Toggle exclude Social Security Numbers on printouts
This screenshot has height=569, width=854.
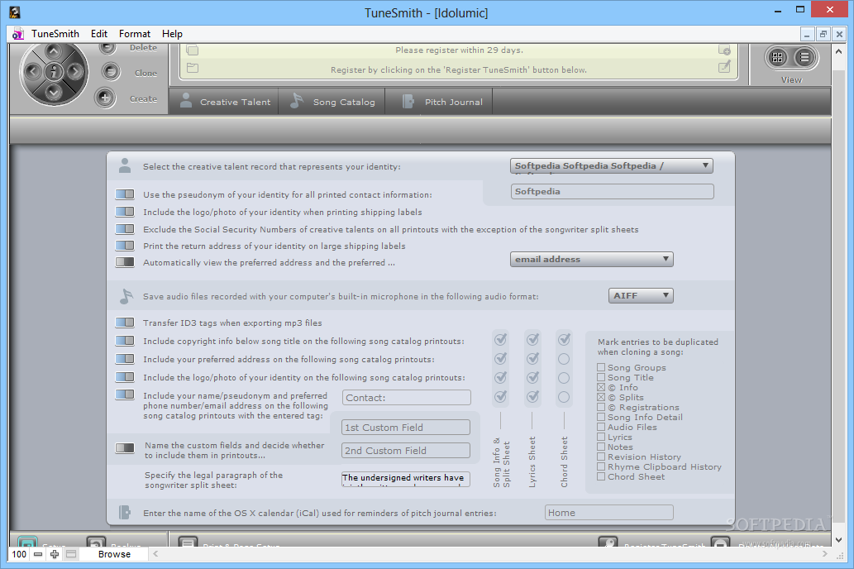[125, 229]
